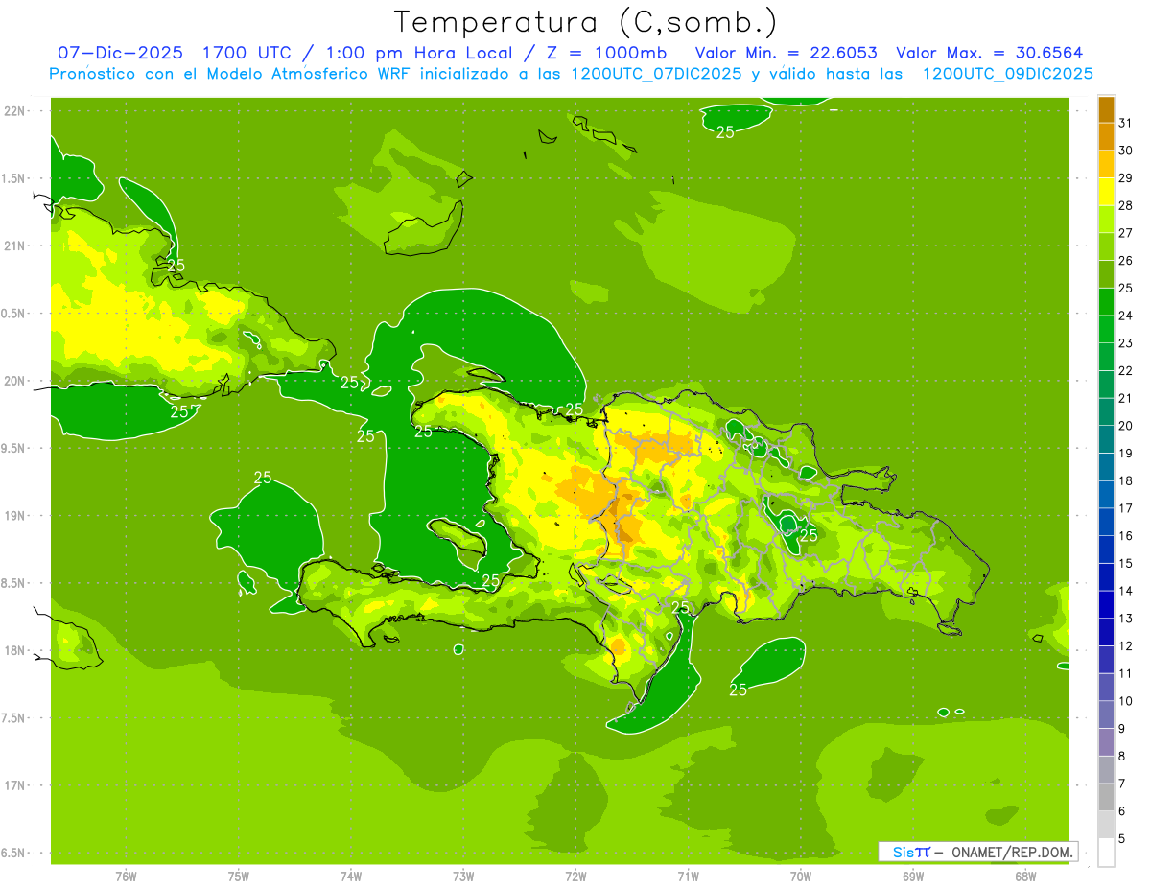Click the '18N' latitude axis label
Viewport: 1151px width, 889px height.
[14, 650]
